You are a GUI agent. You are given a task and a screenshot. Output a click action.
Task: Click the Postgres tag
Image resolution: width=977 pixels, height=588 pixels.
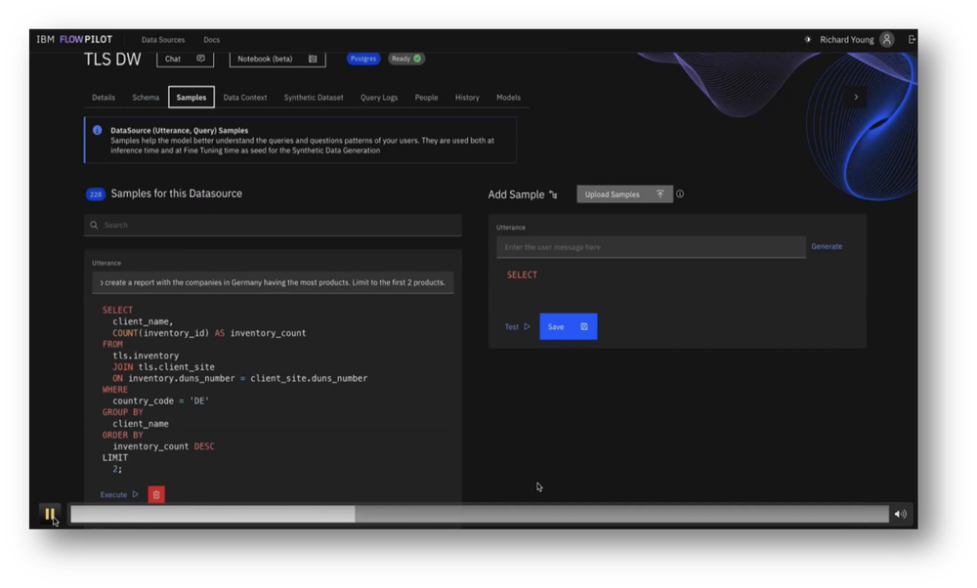point(363,59)
